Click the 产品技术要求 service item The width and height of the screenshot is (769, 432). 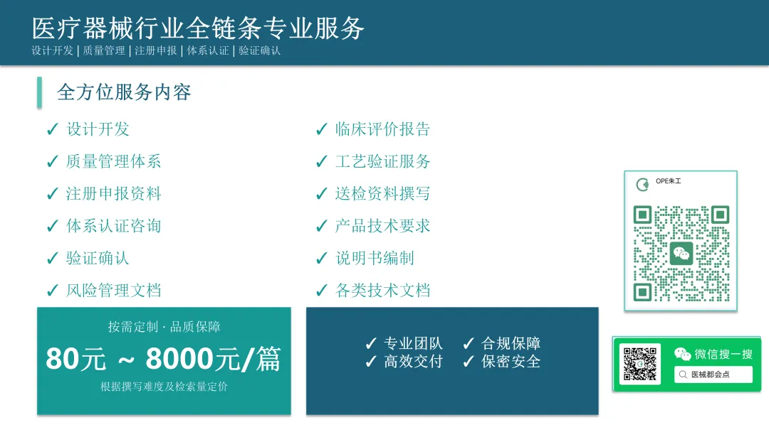click(382, 226)
